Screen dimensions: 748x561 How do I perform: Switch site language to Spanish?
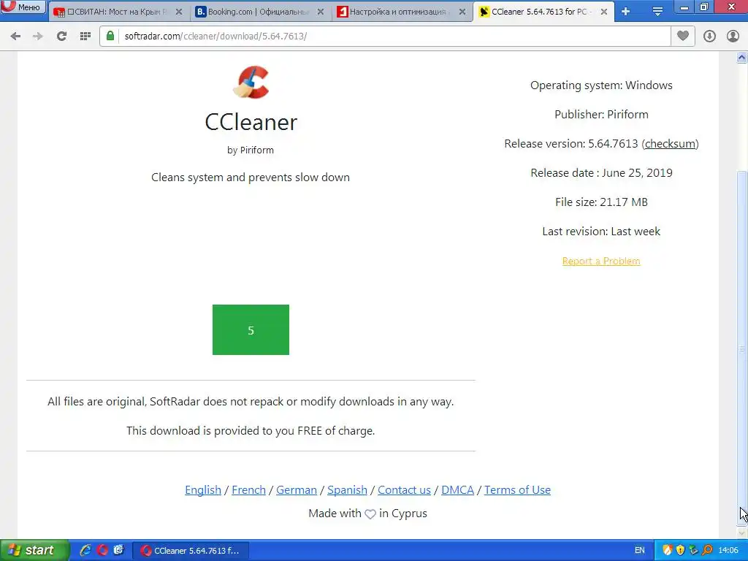click(347, 490)
